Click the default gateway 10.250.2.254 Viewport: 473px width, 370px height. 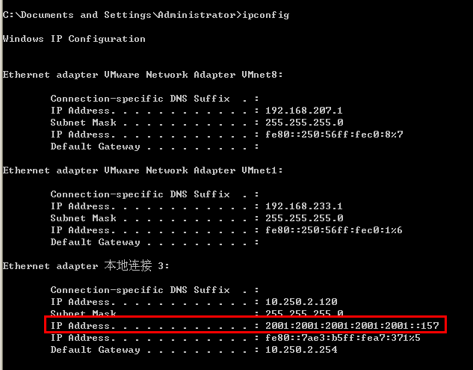301,350
